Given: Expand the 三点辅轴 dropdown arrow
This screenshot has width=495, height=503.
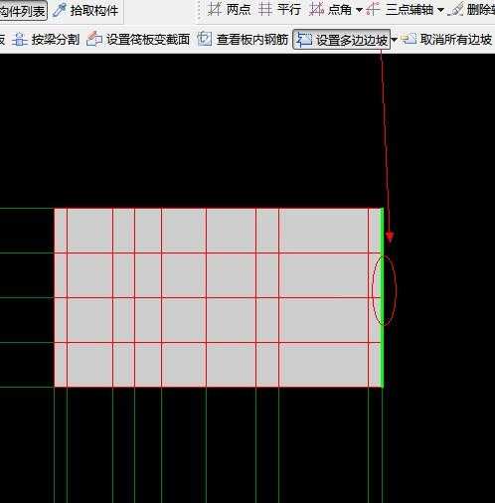Looking at the screenshot, I should click(440, 10).
